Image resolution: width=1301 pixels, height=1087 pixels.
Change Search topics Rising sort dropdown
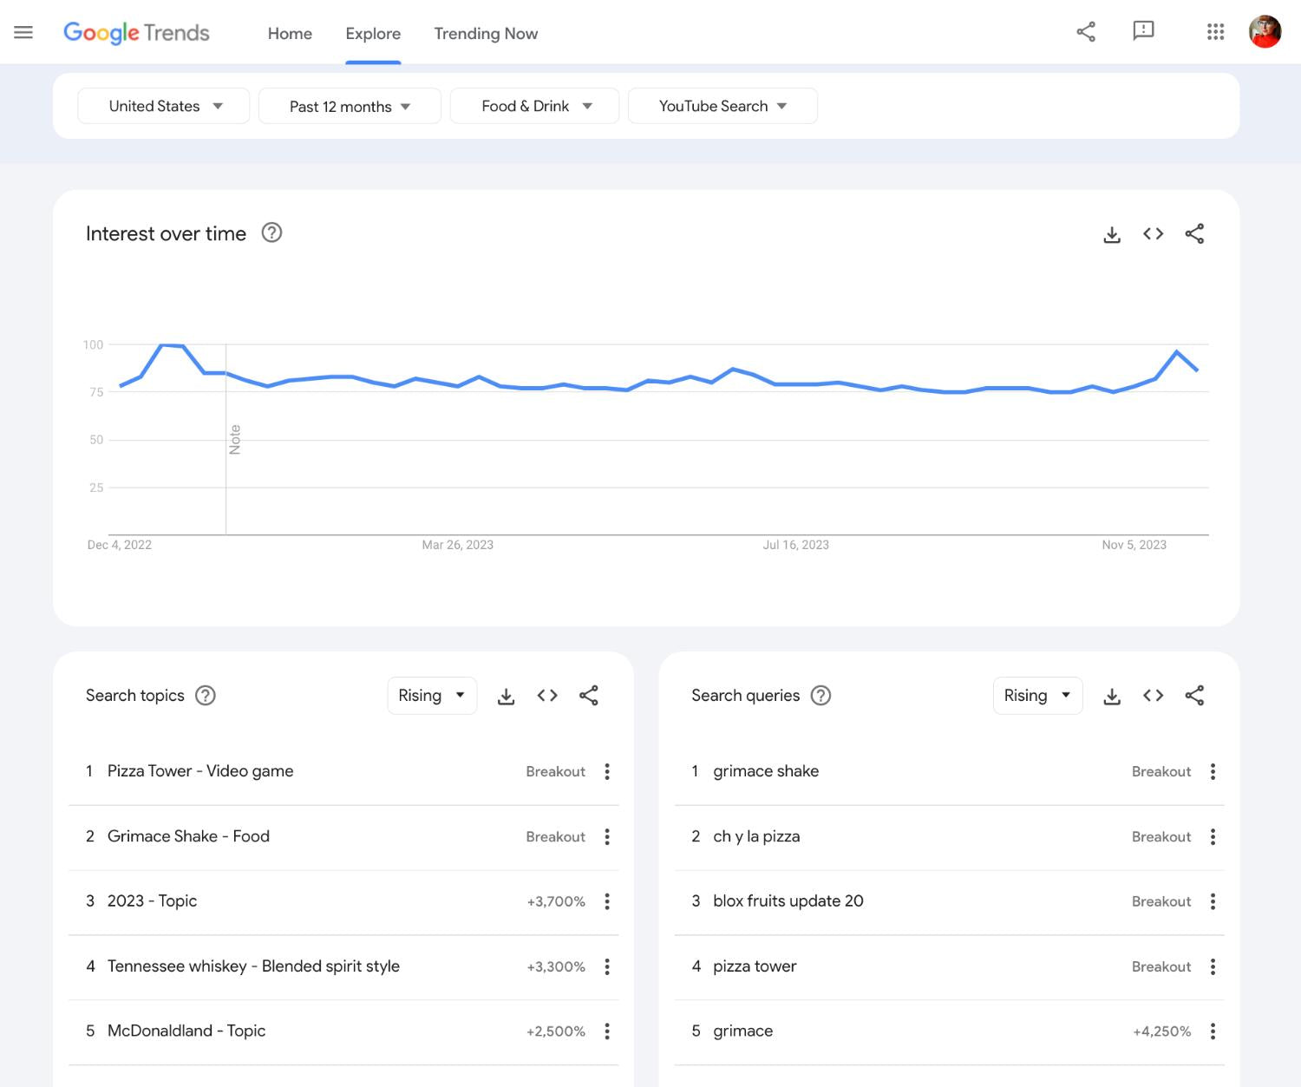432,696
